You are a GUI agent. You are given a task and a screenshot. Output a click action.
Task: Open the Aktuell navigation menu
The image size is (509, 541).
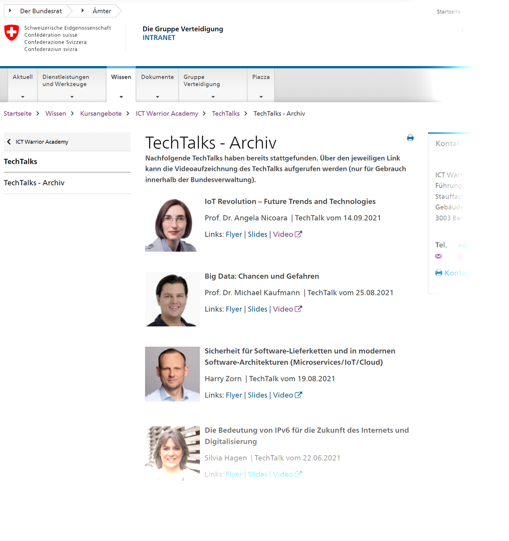click(x=22, y=85)
